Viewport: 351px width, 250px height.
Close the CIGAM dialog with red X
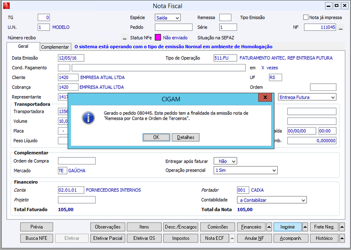point(265,97)
